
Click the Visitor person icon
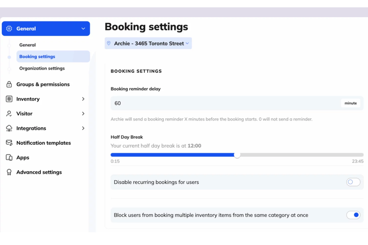9,114
